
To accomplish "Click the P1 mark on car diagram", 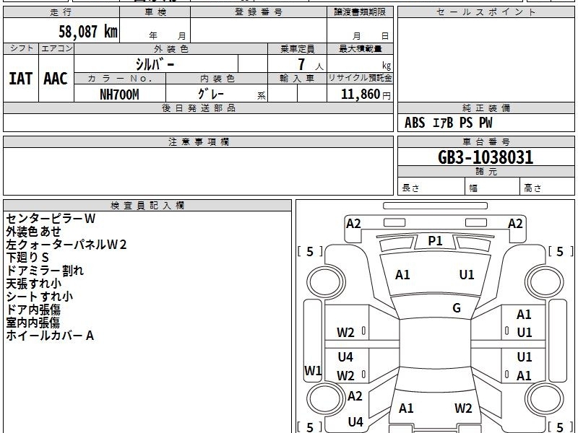I will point(435,241).
